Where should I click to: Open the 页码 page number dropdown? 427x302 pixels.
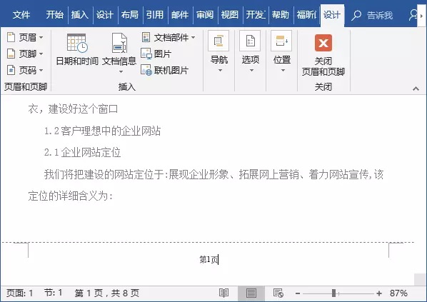coord(25,70)
